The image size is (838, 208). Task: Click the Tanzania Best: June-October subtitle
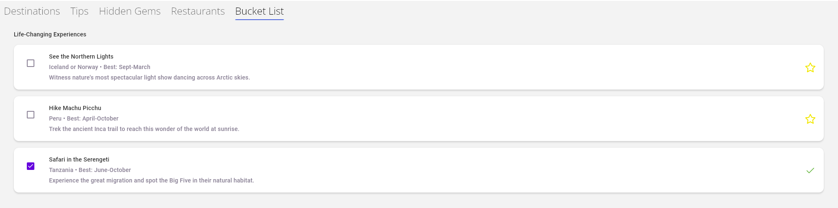point(90,170)
